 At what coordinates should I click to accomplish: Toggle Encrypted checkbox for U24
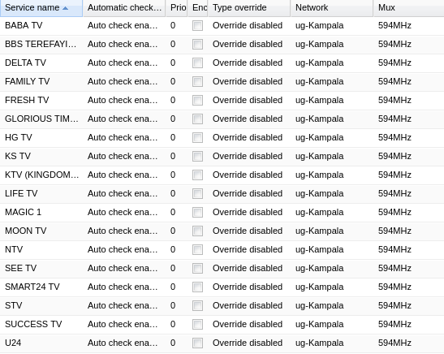pos(197,343)
